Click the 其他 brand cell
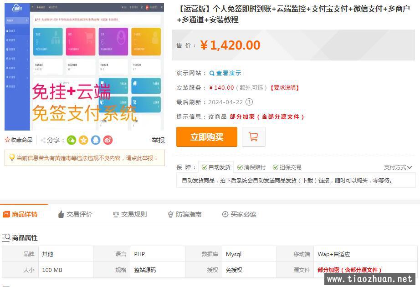 point(66,254)
